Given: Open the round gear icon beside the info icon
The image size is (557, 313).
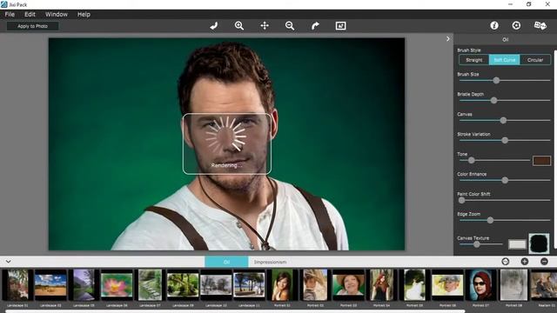Looking at the screenshot, I should (x=516, y=25).
